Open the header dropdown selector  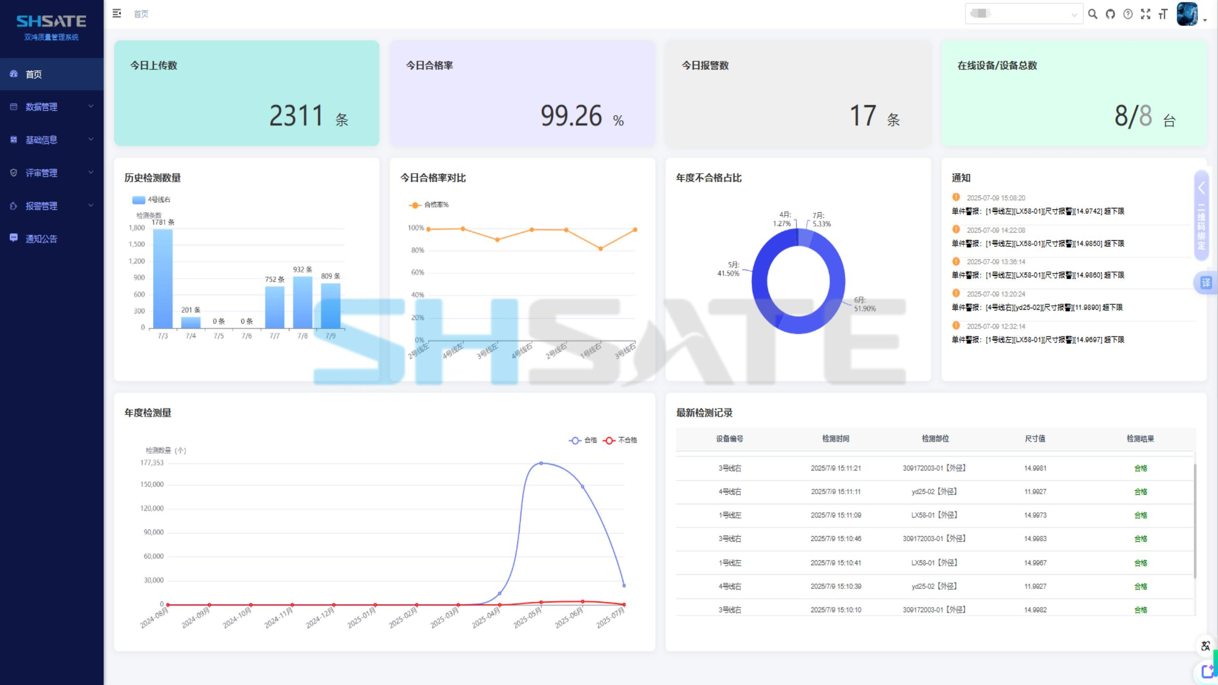point(1023,14)
